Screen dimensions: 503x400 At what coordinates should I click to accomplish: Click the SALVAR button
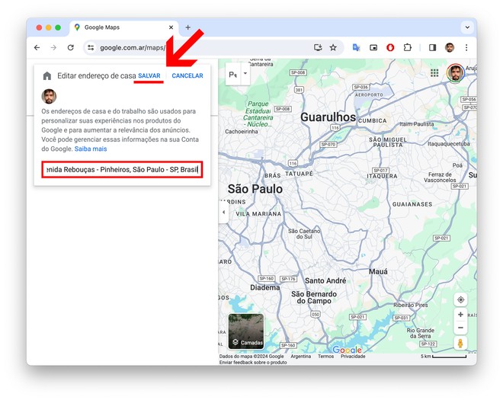pos(149,75)
